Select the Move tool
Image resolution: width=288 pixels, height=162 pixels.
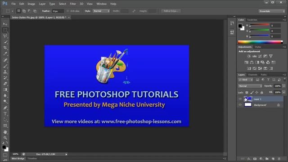(x=5, y=24)
